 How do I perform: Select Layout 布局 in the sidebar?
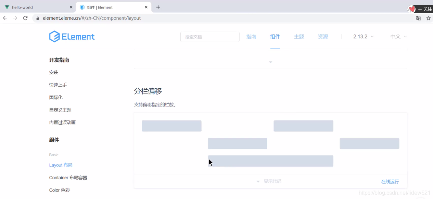click(x=61, y=165)
